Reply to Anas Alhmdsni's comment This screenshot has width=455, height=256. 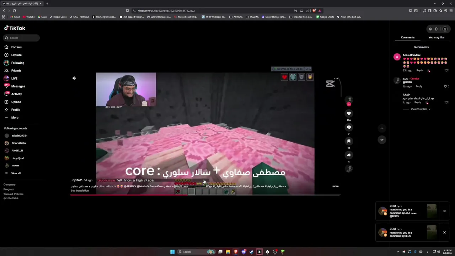[x=419, y=70]
